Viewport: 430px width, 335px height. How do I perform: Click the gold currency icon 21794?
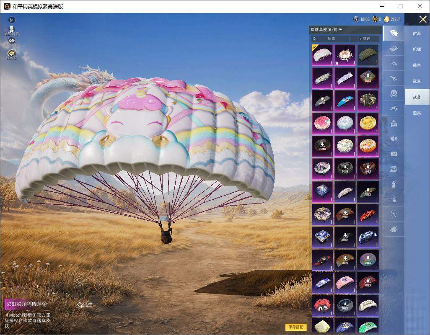pyautogui.click(x=387, y=19)
